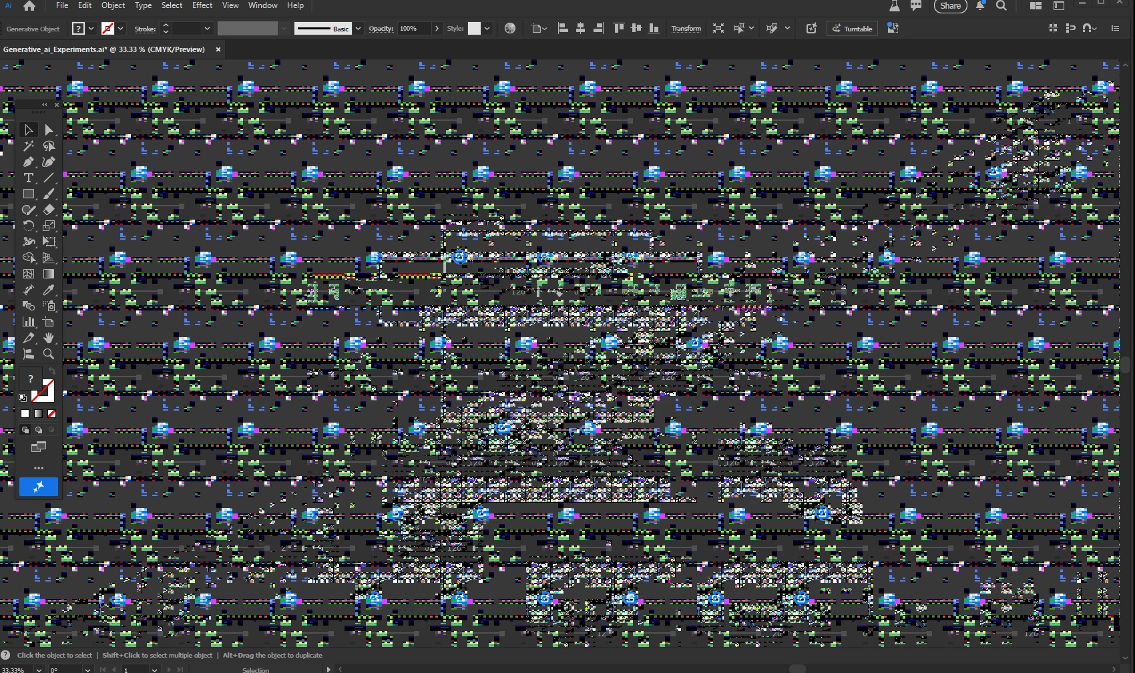This screenshot has width=1135, height=673.
Task: Select the Column Graph tool
Action: [x=28, y=322]
